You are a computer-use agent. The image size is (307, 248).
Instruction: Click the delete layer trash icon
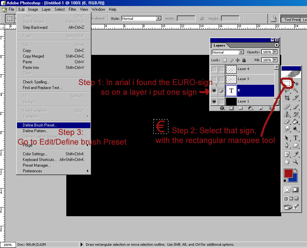(x=270, y=108)
